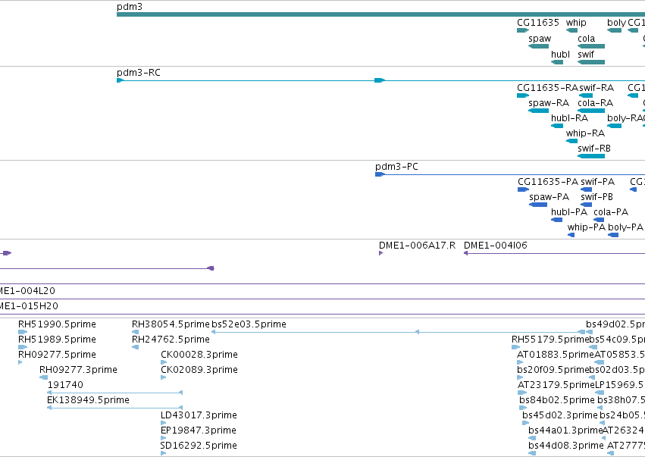Click the hubl-RA transcript label

click(570, 118)
